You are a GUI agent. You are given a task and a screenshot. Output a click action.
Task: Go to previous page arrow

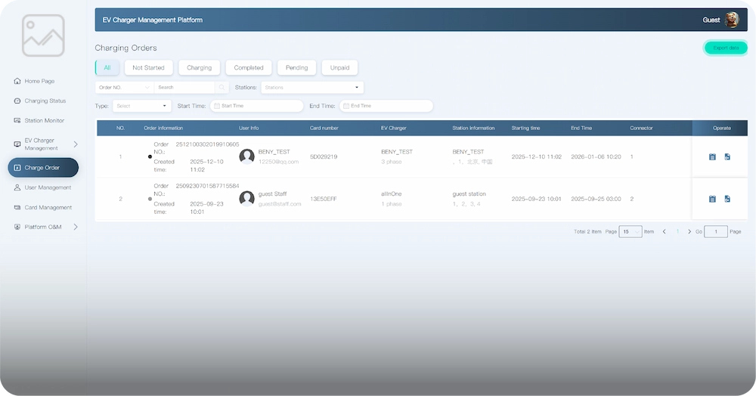coord(664,231)
